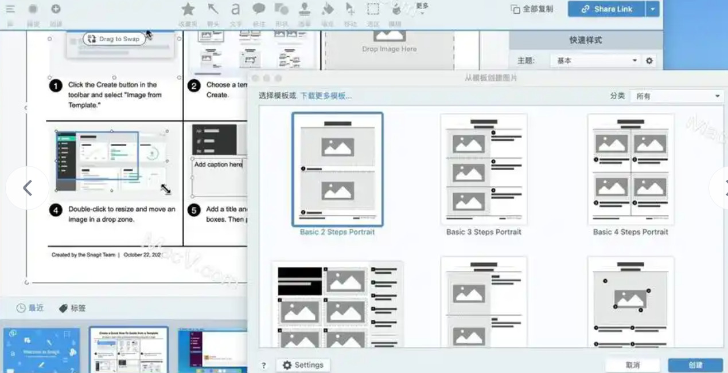Select the Fill bucket tool
Image resolution: width=728 pixels, height=373 pixels.
(x=328, y=9)
